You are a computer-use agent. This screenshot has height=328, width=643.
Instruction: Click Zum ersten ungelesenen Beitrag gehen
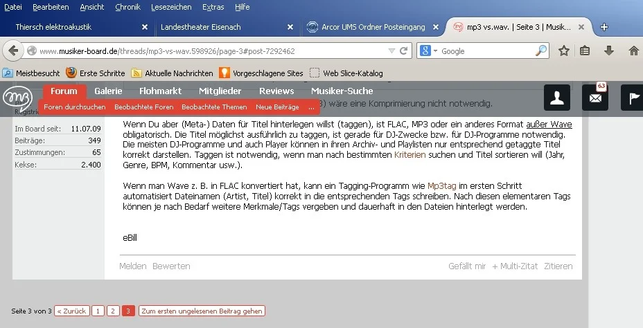[202, 311]
